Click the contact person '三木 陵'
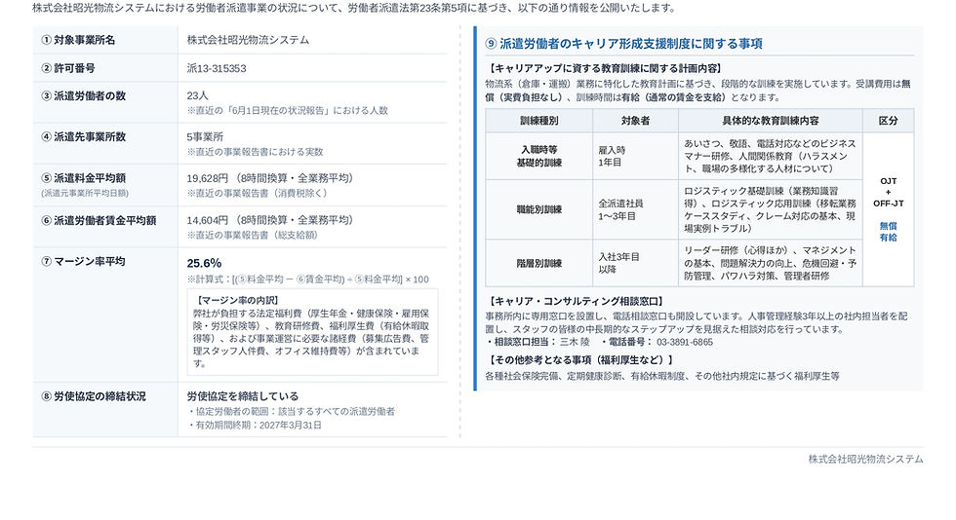Screen dimensions: 956x520 pos(575,342)
